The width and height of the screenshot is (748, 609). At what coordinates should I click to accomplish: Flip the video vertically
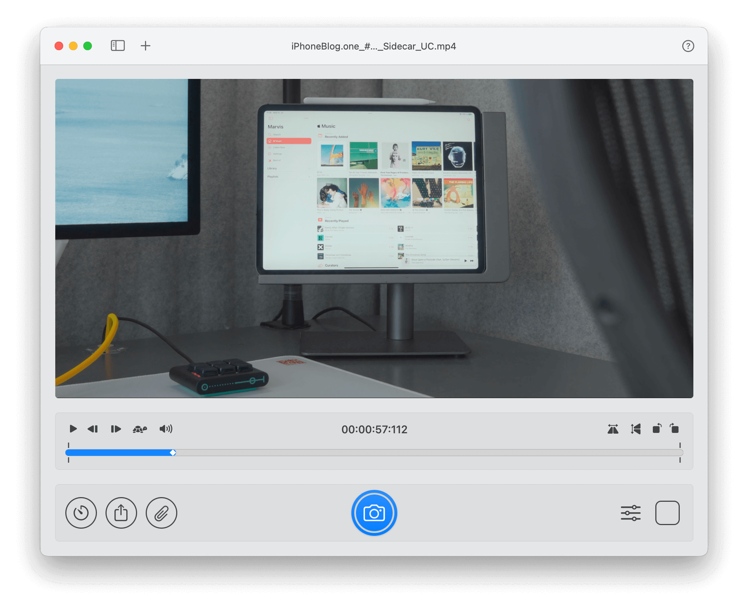pyautogui.click(x=636, y=429)
